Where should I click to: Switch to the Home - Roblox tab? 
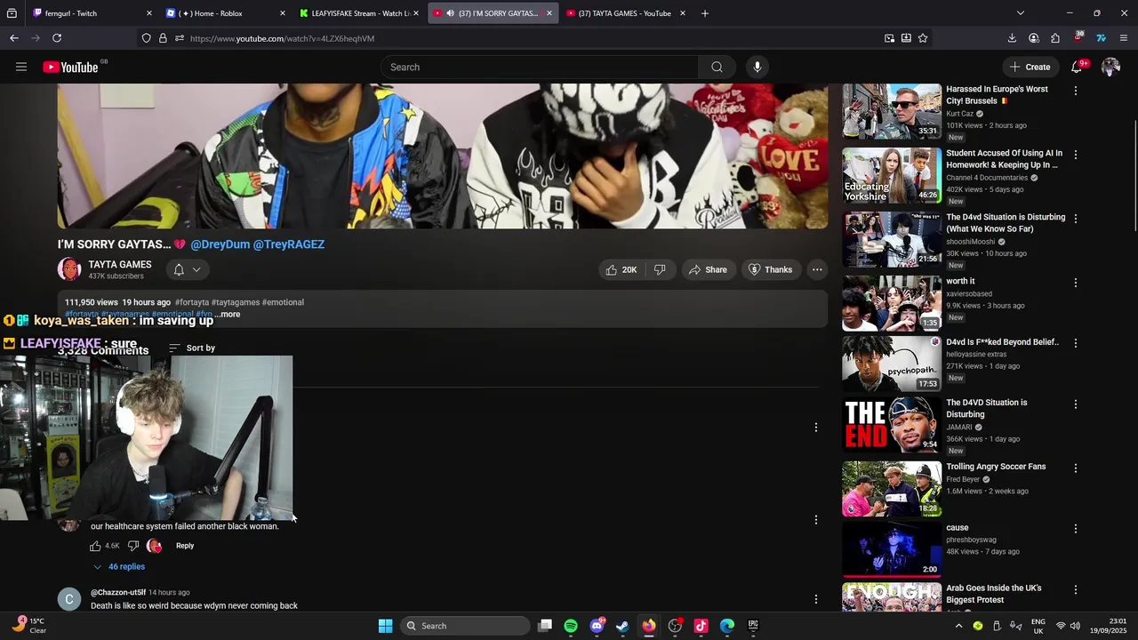(226, 13)
